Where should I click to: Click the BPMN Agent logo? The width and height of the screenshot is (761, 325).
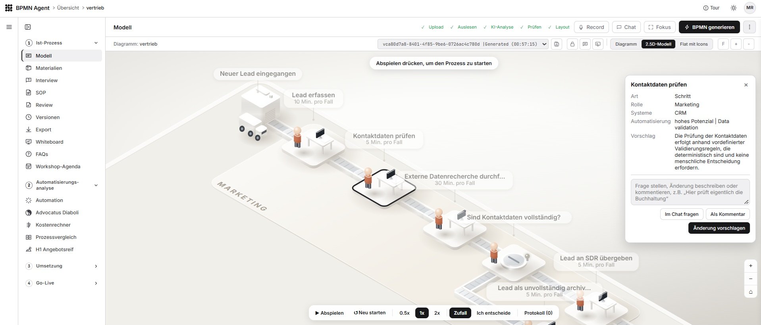(x=9, y=8)
